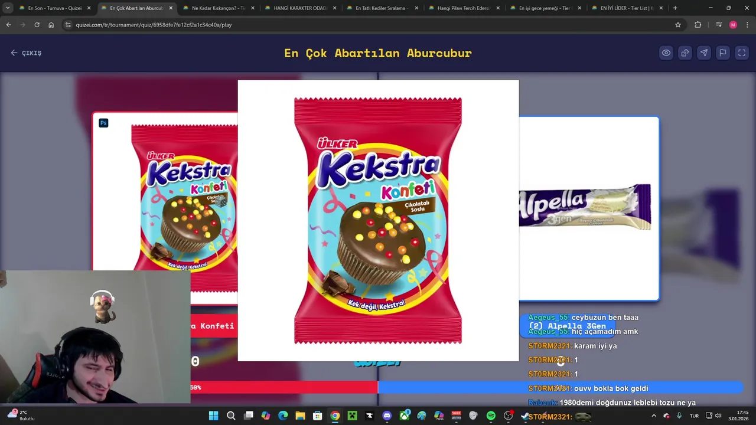Click the ÇIKIŞ exit button
The width and height of the screenshot is (756, 425).
[26, 53]
